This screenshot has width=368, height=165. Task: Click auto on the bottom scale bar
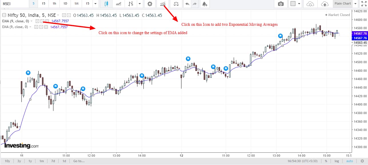point(349,161)
